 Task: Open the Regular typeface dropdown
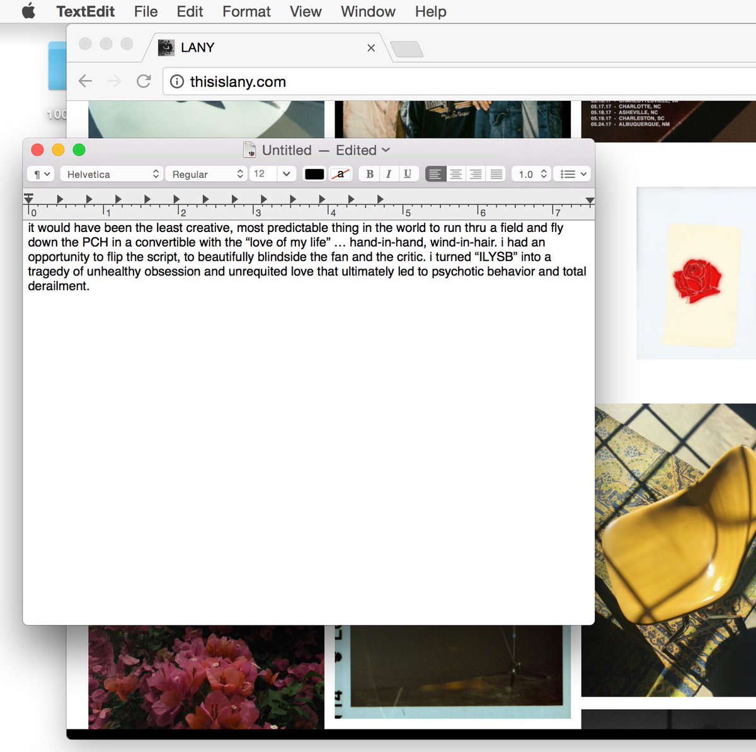206,174
